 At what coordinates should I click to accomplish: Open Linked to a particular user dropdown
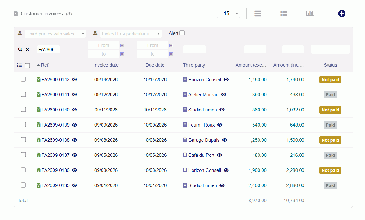tap(131, 34)
